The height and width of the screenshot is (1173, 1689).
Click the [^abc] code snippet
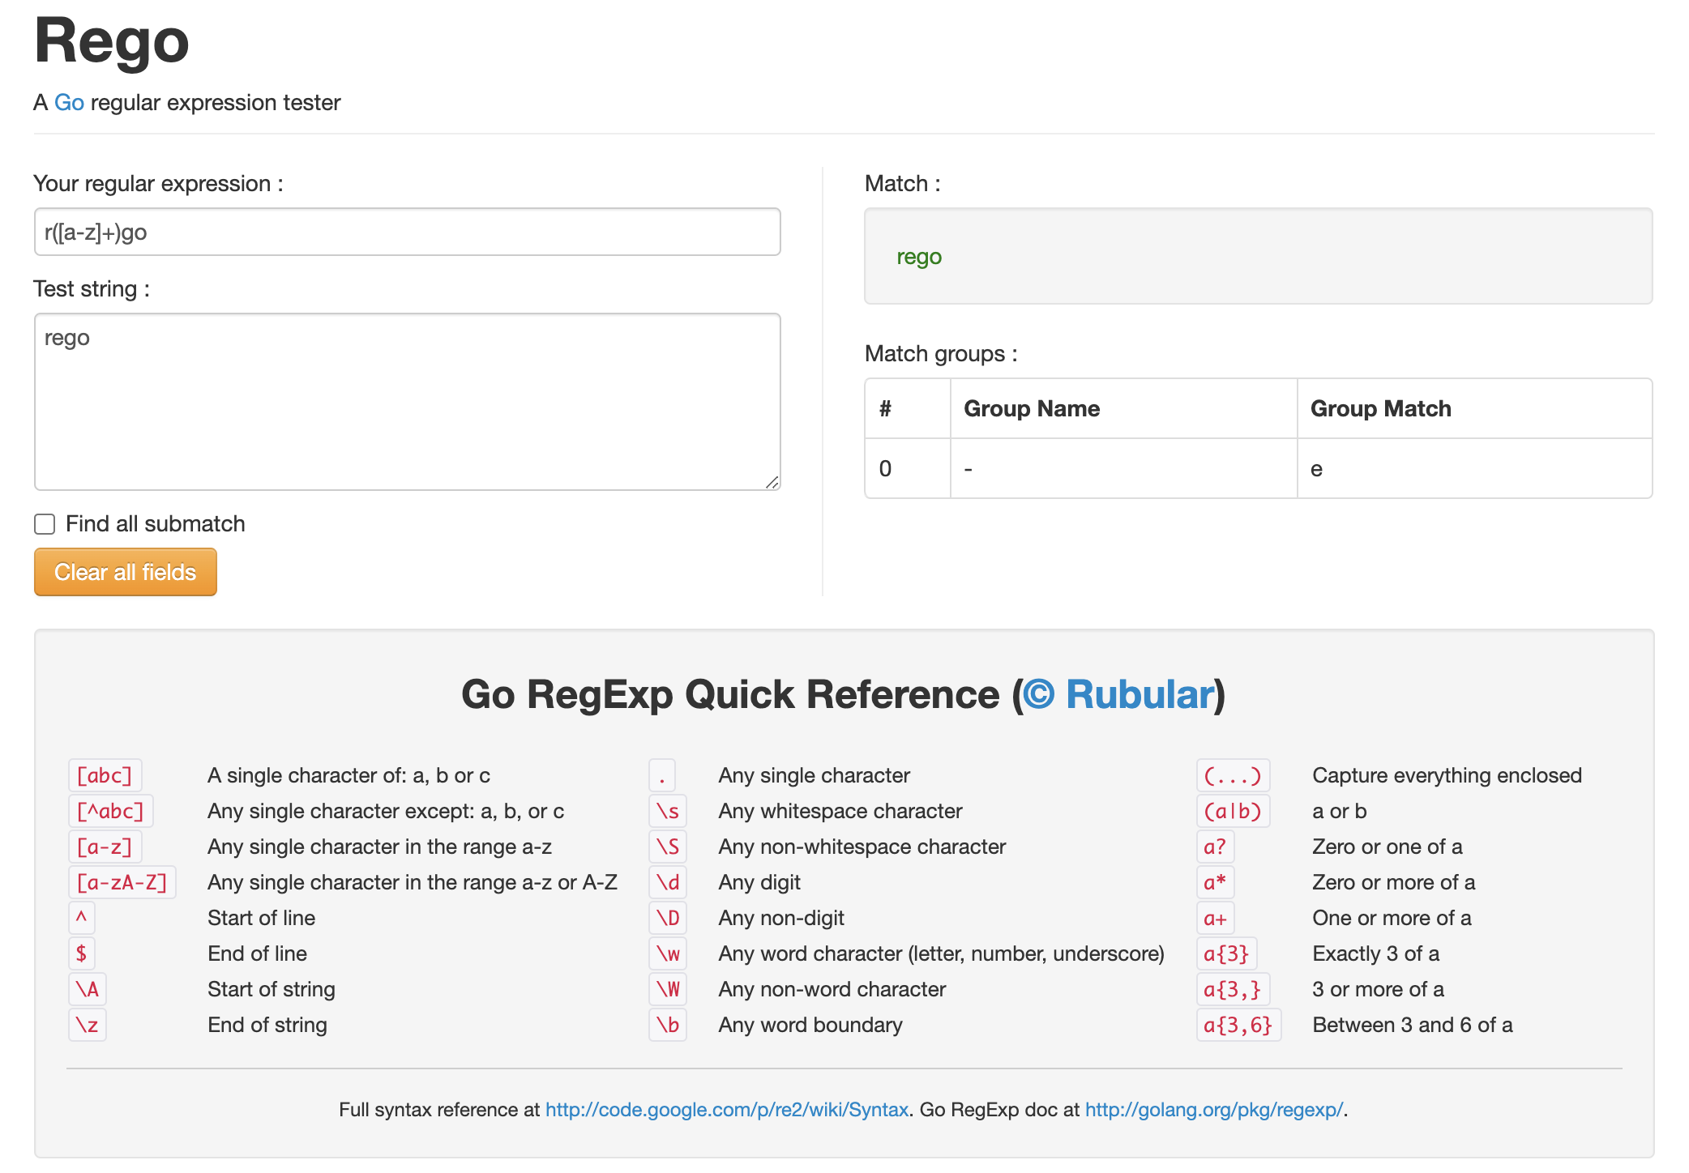click(x=110, y=811)
